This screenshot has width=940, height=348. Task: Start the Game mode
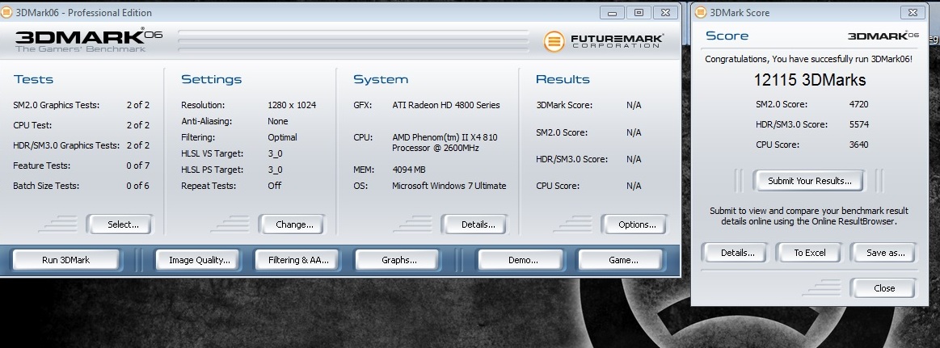click(x=623, y=260)
